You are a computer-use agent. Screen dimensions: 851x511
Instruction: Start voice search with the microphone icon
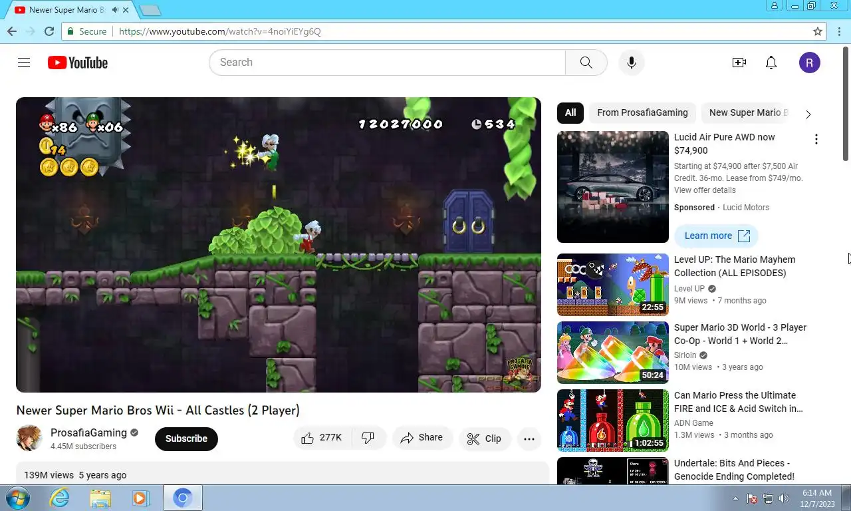click(x=632, y=63)
